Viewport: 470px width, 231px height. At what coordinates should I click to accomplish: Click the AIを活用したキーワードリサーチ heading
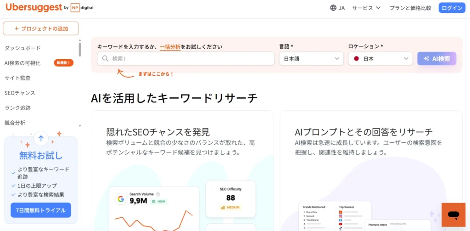(x=174, y=98)
